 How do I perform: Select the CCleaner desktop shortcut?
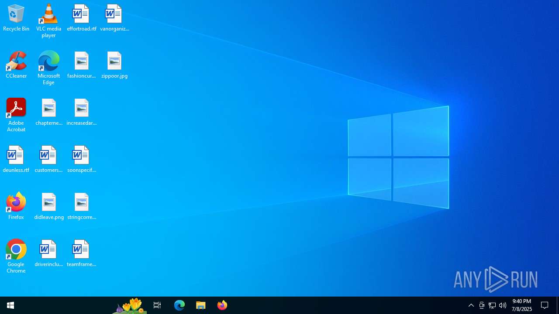pyautogui.click(x=16, y=65)
